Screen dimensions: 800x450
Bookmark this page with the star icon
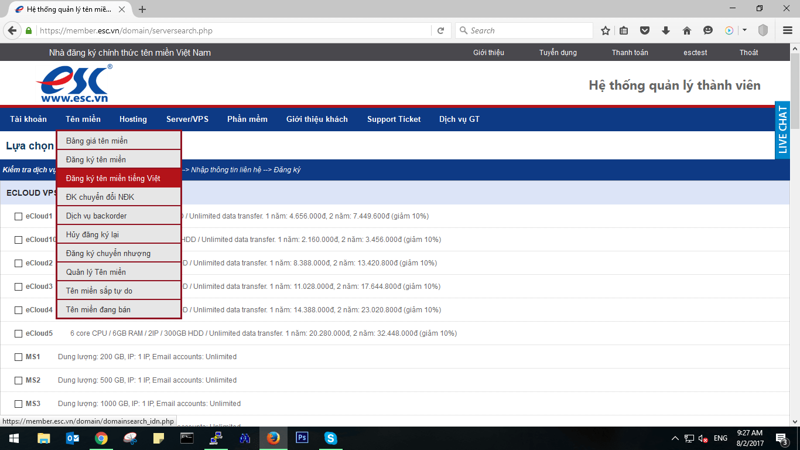point(606,30)
